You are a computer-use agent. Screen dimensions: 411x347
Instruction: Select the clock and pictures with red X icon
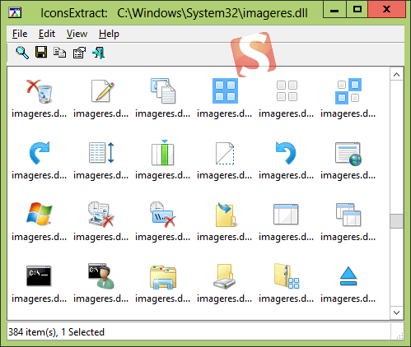coord(100,214)
